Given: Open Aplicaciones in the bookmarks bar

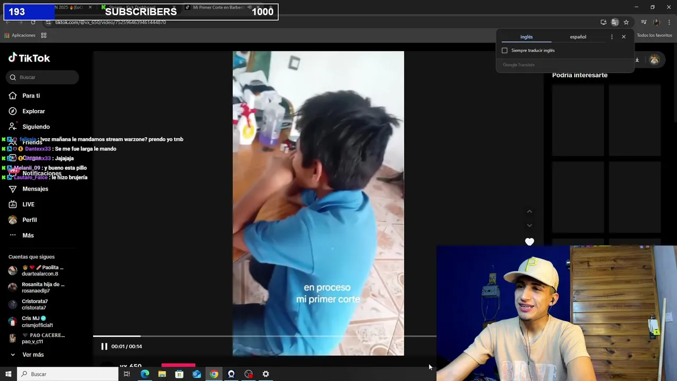Looking at the screenshot, I should pyautogui.click(x=20, y=35).
